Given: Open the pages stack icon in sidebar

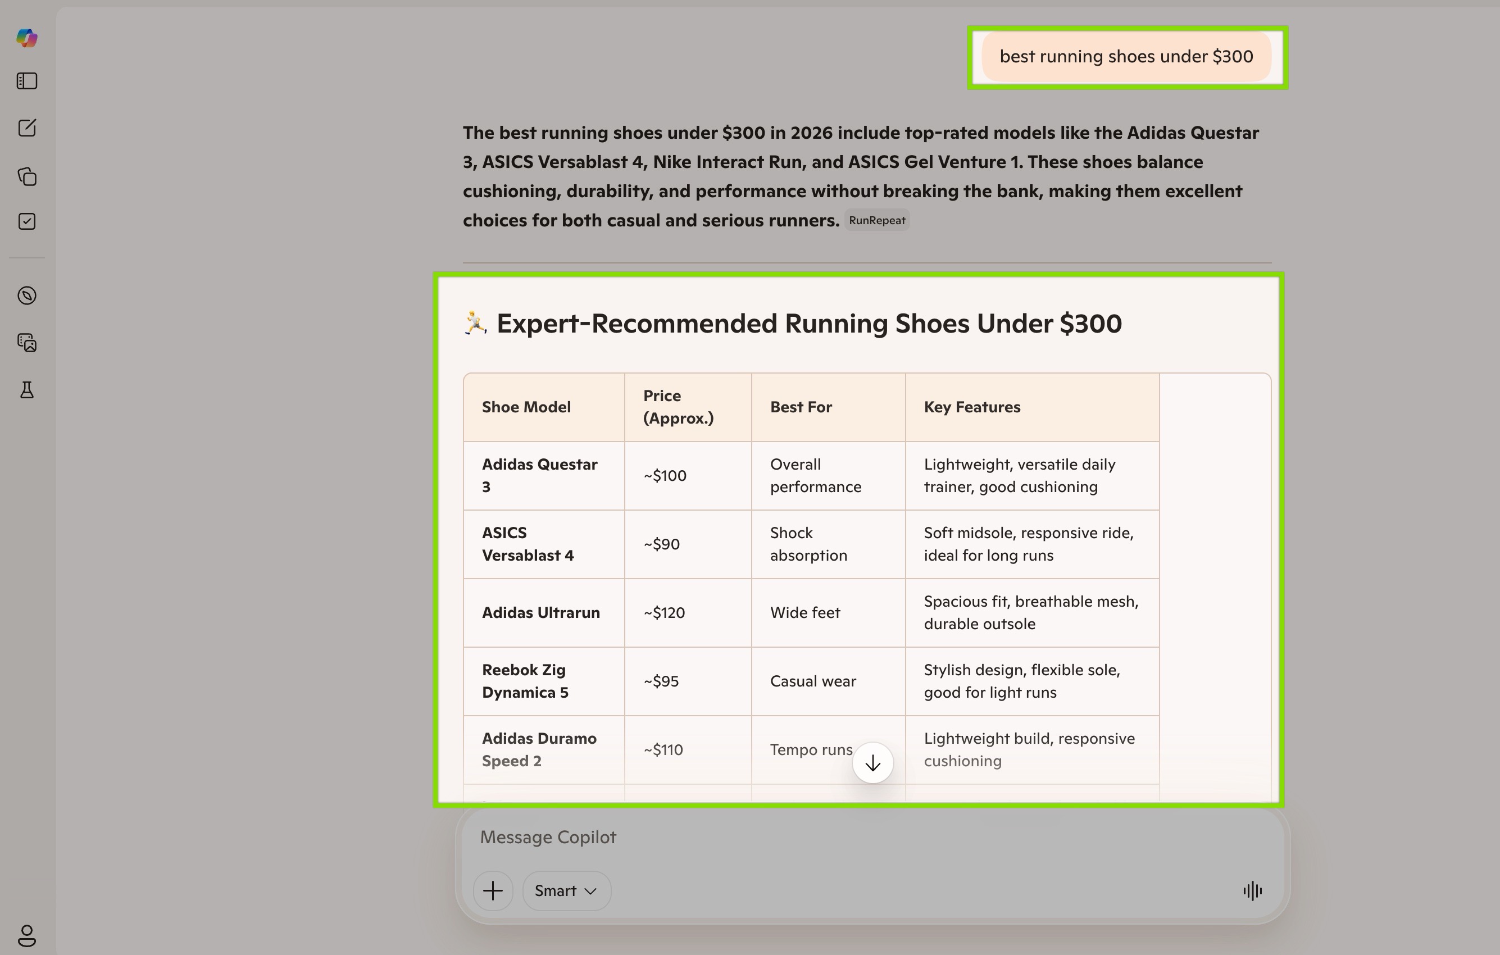Looking at the screenshot, I should [x=27, y=176].
